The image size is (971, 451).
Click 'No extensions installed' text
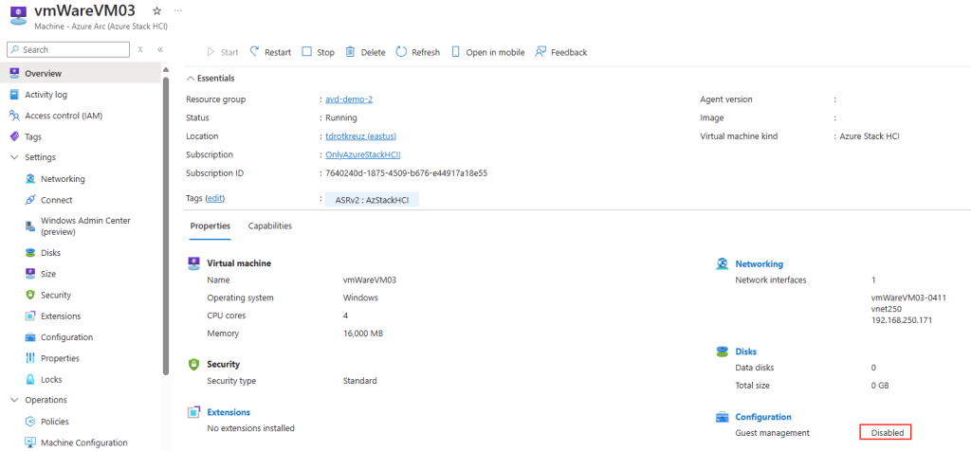(x=250, y=428)
